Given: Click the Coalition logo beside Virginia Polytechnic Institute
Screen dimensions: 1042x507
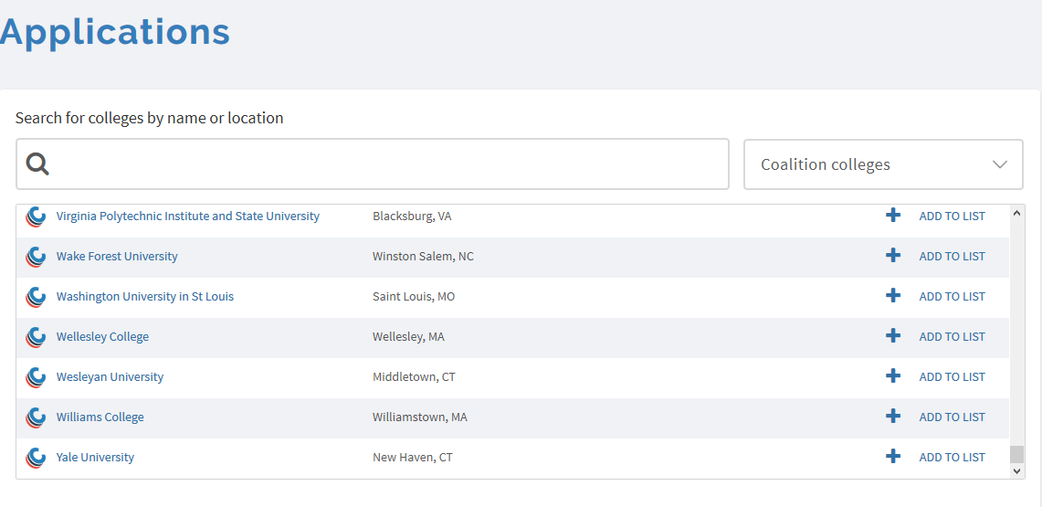Looking at the screenshot, I should pos(36,217).
